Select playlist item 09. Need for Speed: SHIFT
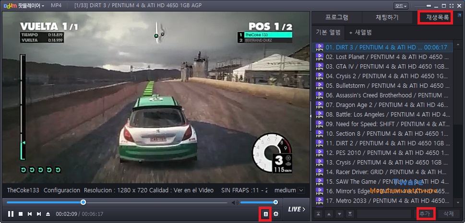The height and width of the screenshot is (223, 465). click(x=382, y=124)
